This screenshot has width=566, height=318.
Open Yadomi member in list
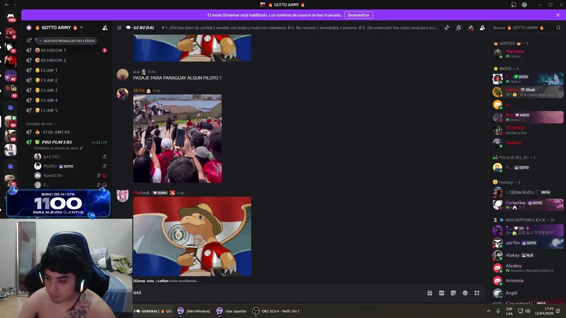pyautogui.click(x=528, y=143)
